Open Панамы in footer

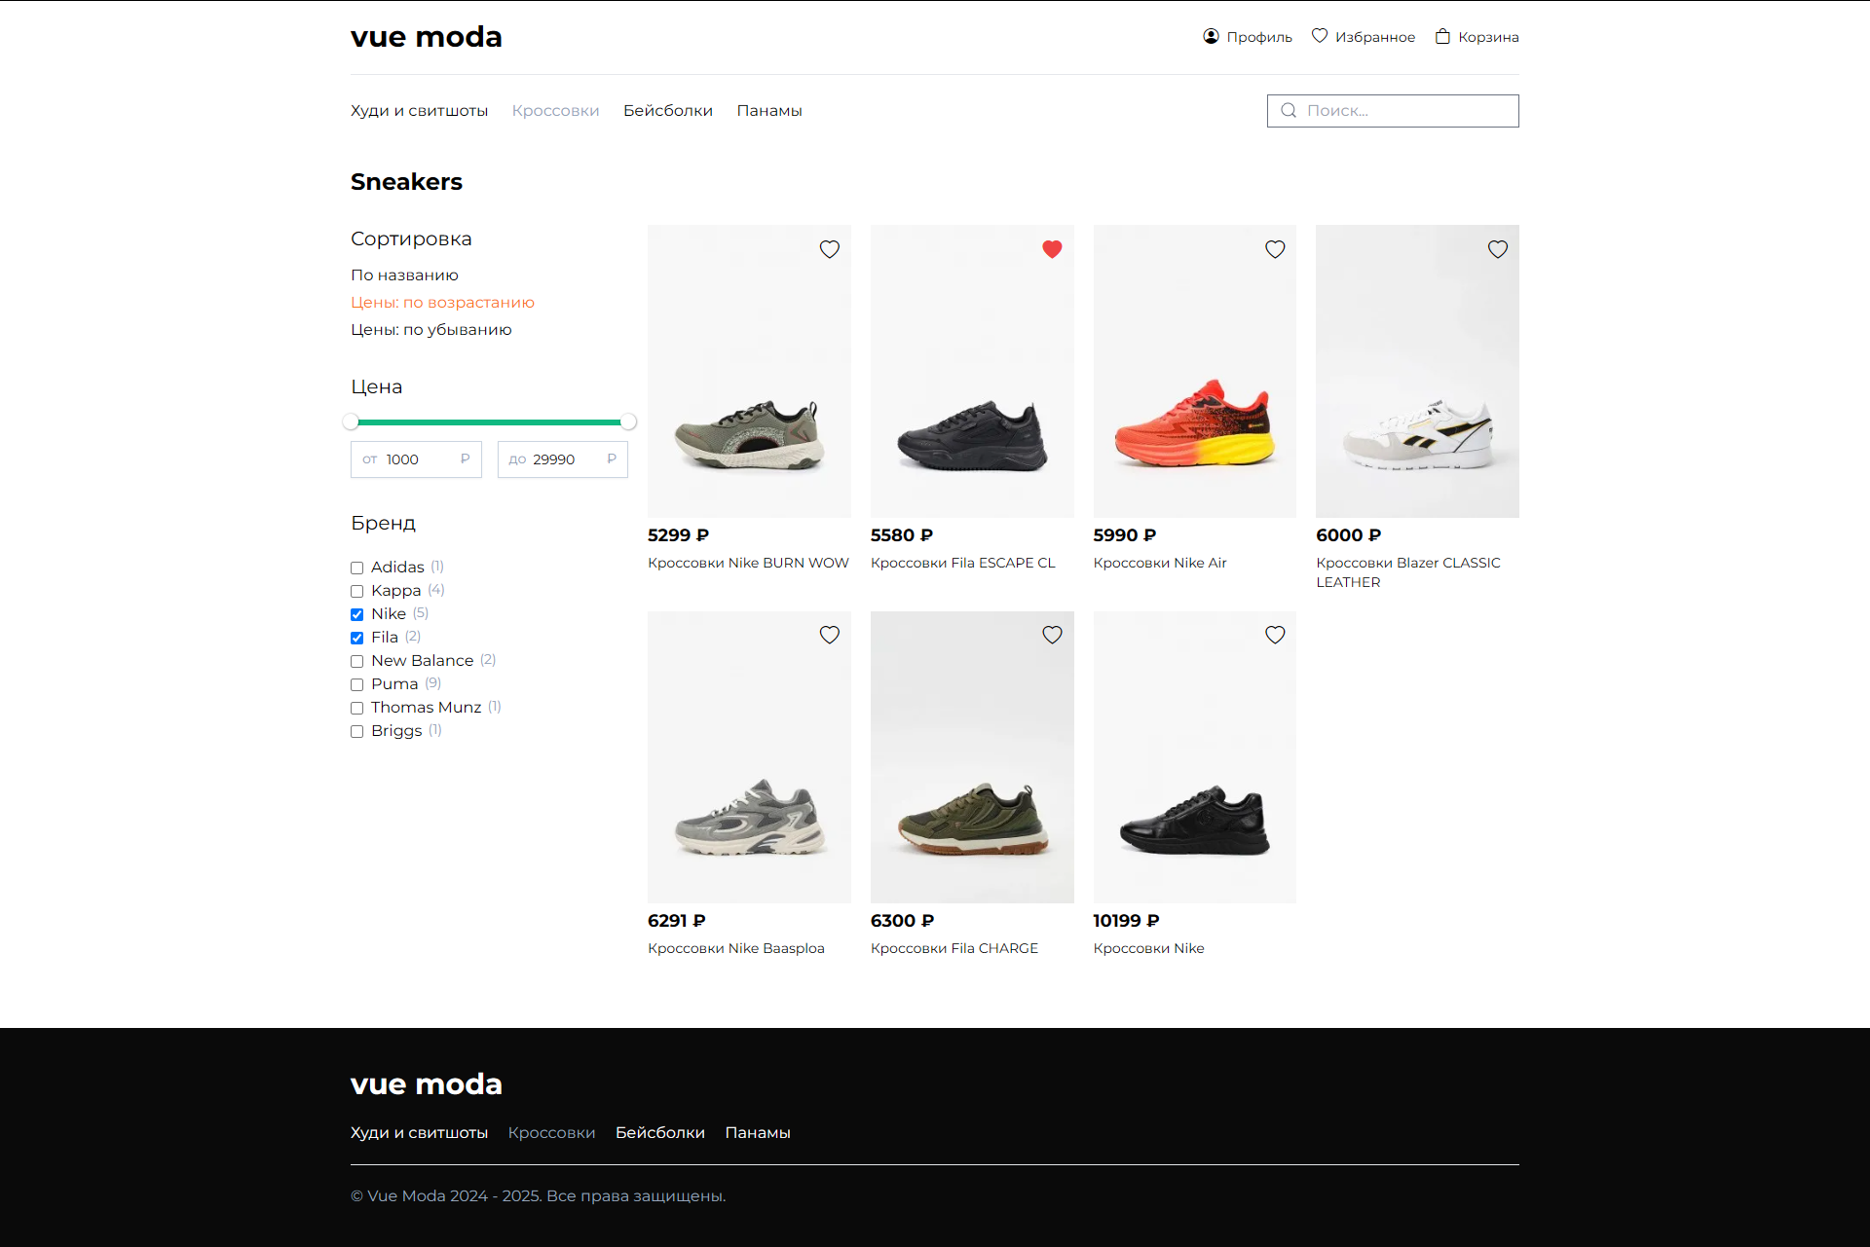[x=758, y=1132]
